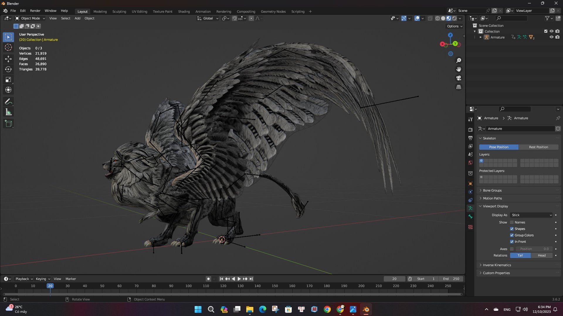The width and height of the screenshot is (563, 316).
Task: Disable the In Front checkbox
Action: tap(512, 242)
